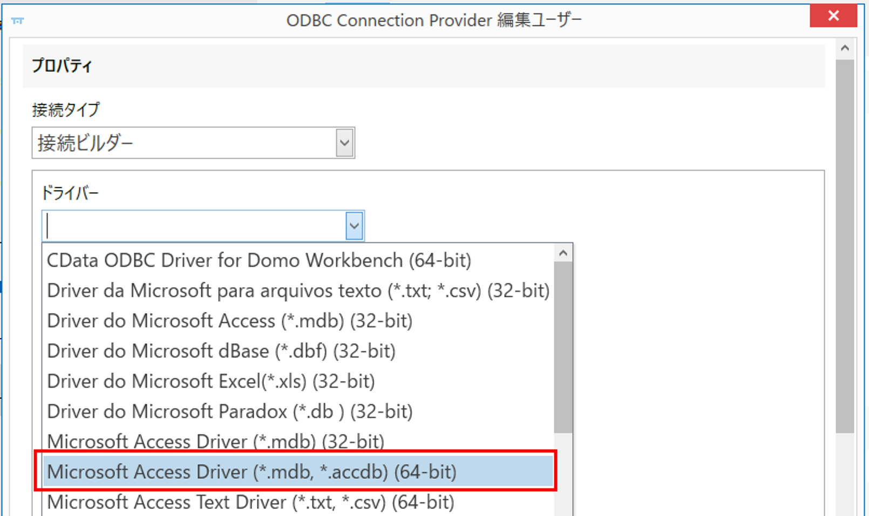Choose Driver do Microsoft Access (*.mdb) (32-bit)
This screenshot has width=869, height=516.
(x=298, y=321)
